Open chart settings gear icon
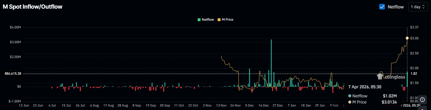Screen dimensions: 431x110 click(x=422, y=100)
